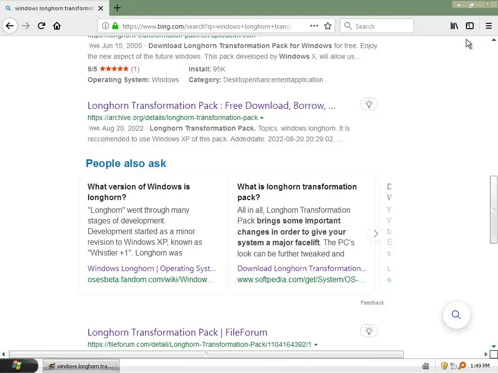The height and width of the screenshot is (373, 498).
Task: Click the magnifier tray icon
Action: [462, 366]
